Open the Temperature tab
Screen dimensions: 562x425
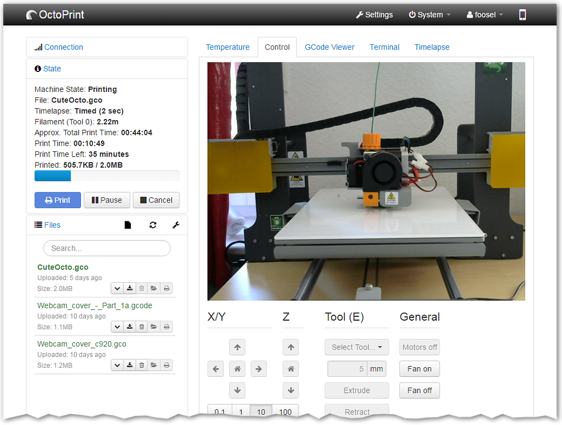tap(228, 47)
